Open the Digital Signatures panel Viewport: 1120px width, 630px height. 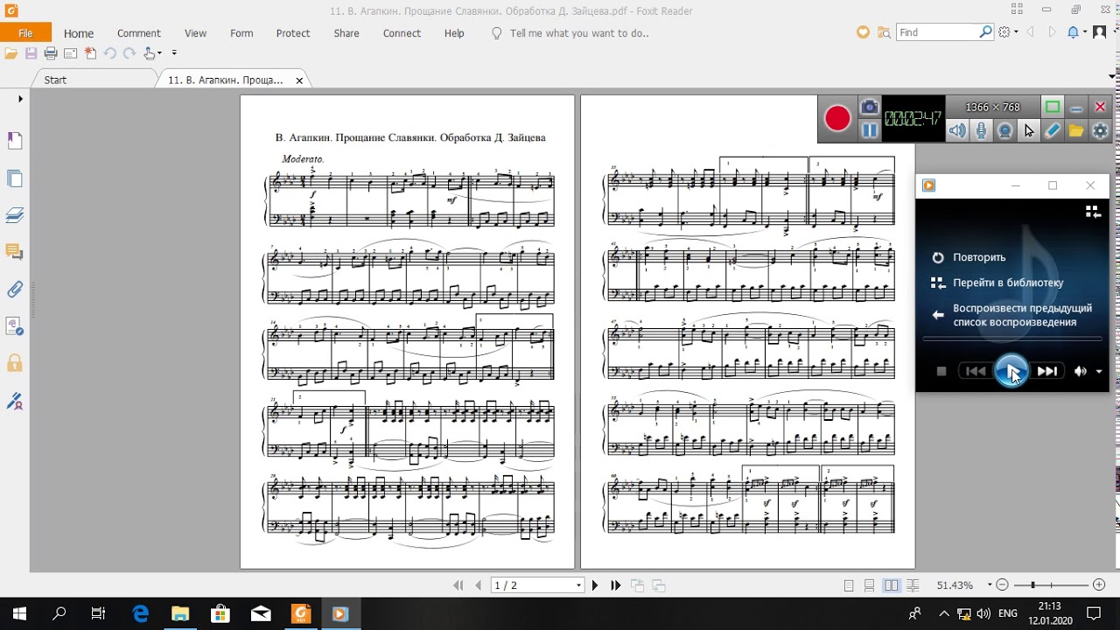pos(14,401)
